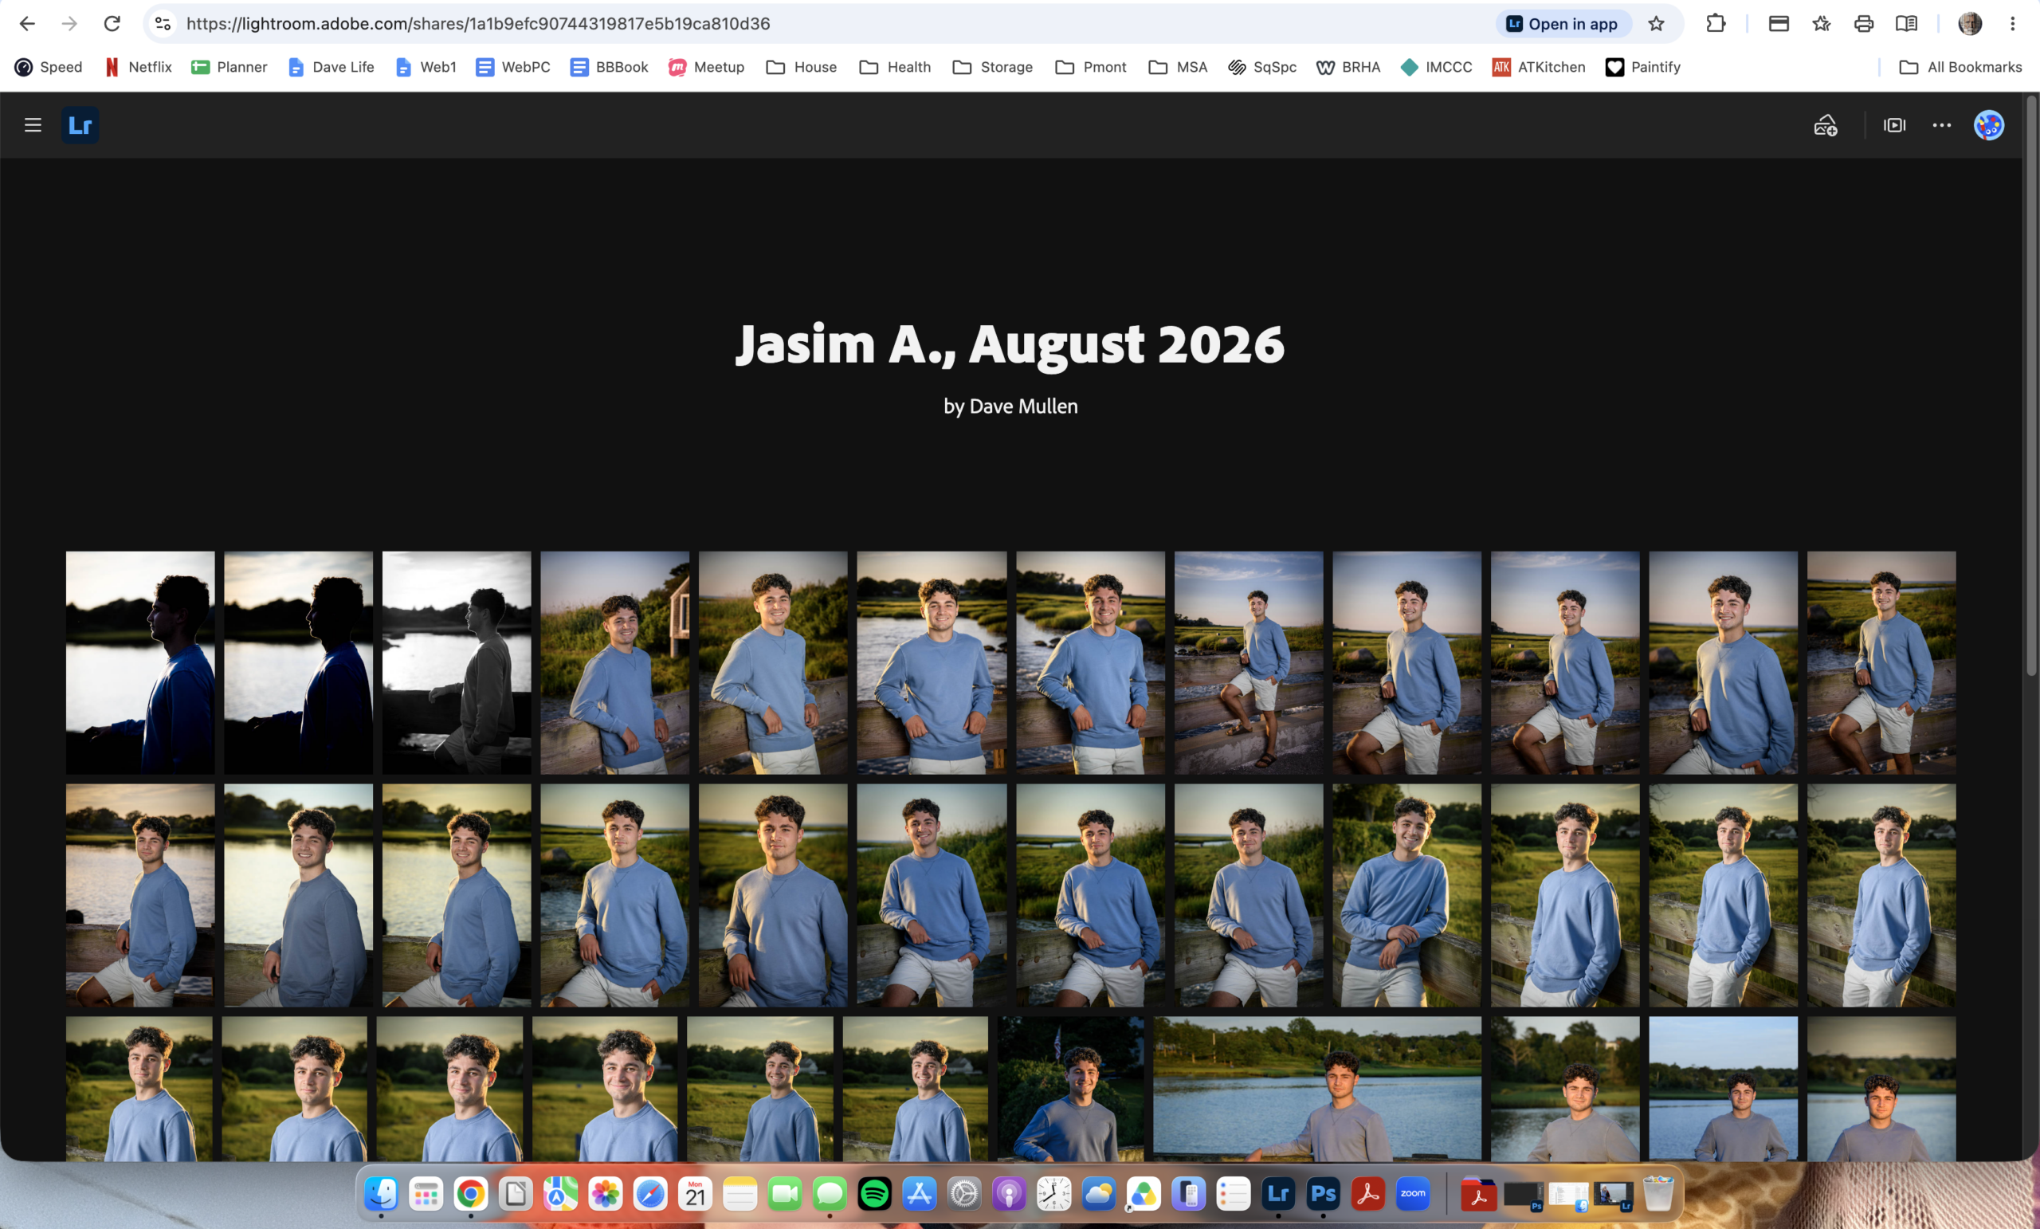Expand the Pmont bookmarks folder
The height and width of the screenshot is (1229, 2040).
coord(1091,67)
